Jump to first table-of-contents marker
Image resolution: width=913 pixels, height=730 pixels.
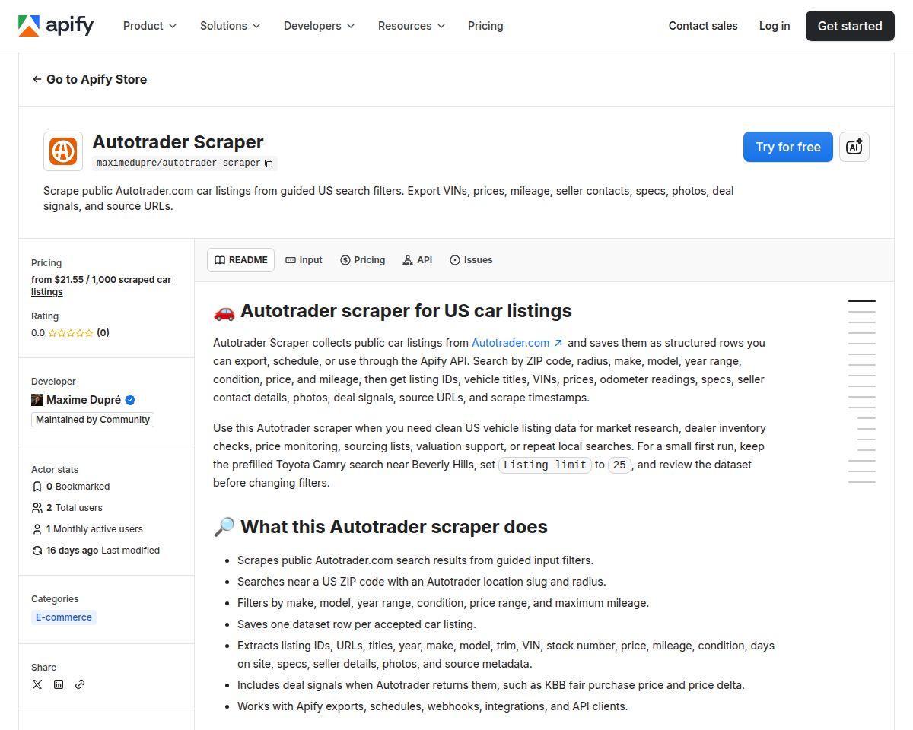[862, 301]
